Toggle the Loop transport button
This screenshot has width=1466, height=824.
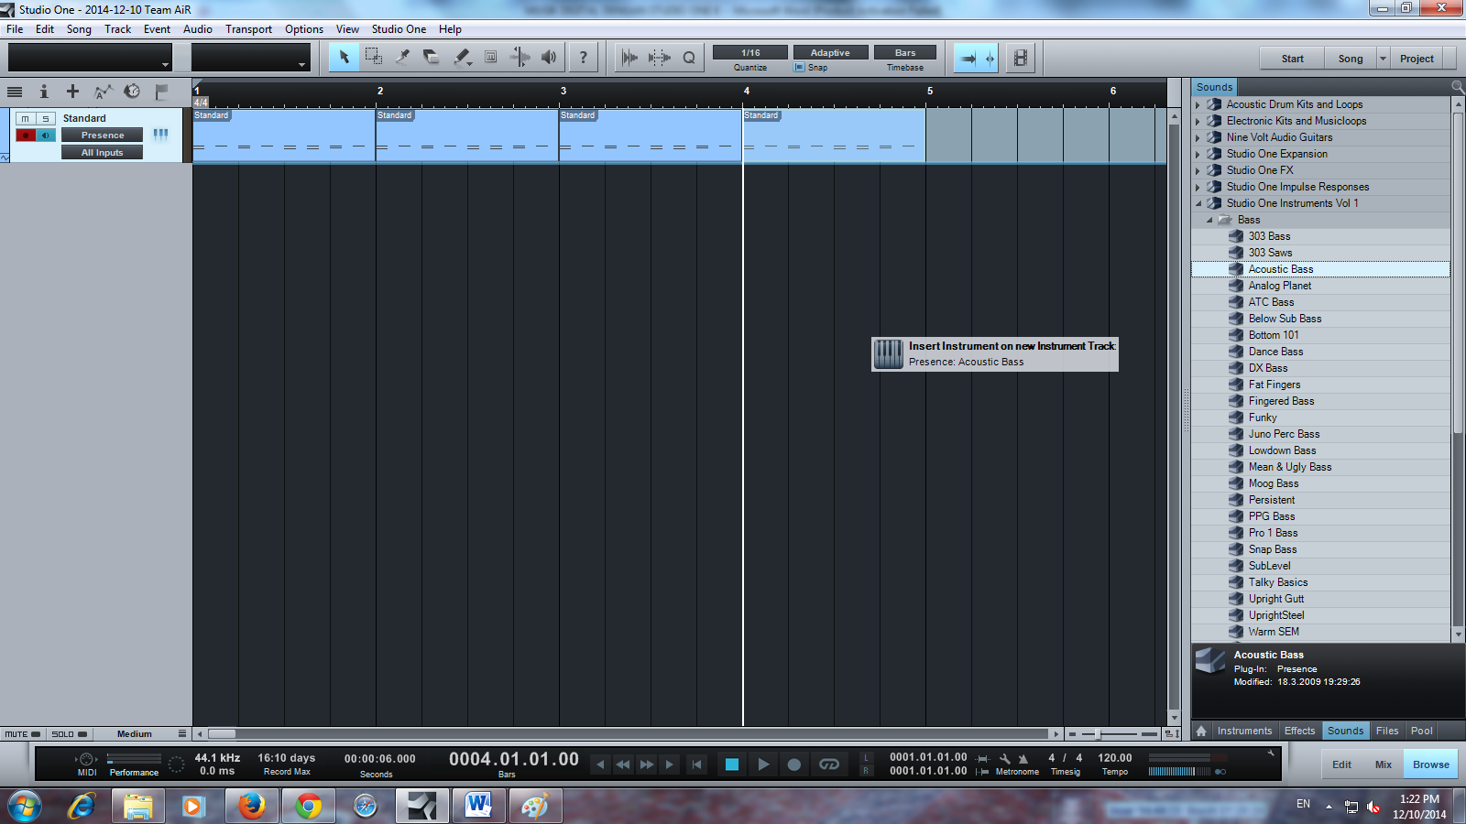point(829,764)
